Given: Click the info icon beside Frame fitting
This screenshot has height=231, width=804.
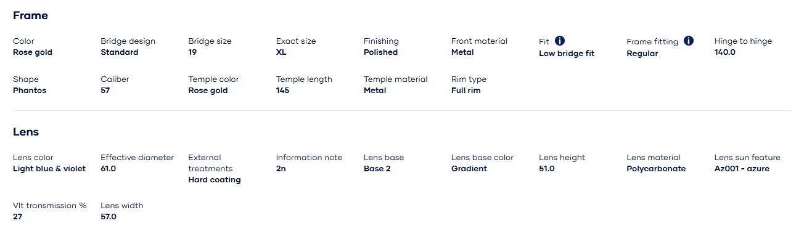Looking at the screenshot, I should click(x=689, y=41).
